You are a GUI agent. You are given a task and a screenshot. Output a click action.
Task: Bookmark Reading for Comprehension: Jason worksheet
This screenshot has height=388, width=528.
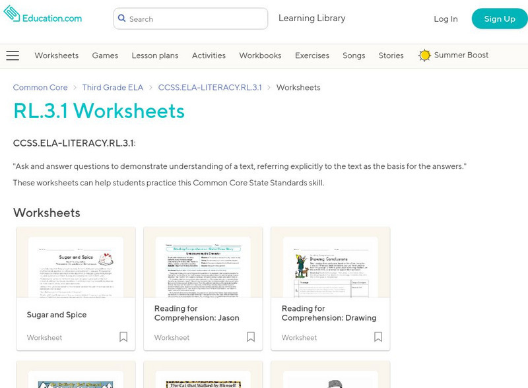(x=251, y=337)
